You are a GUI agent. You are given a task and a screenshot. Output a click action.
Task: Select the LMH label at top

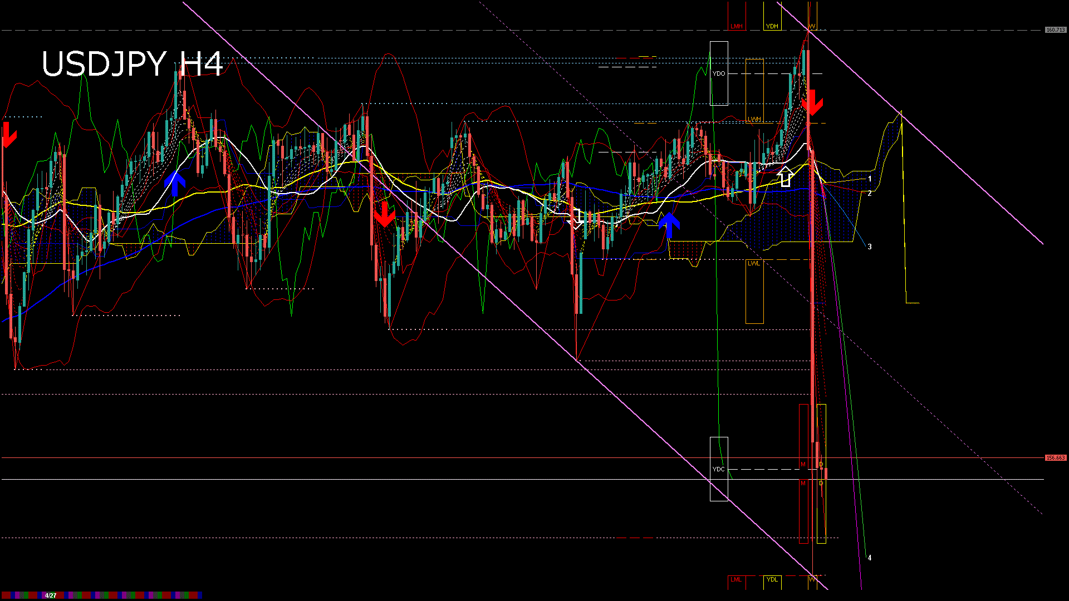pos(737,26)
